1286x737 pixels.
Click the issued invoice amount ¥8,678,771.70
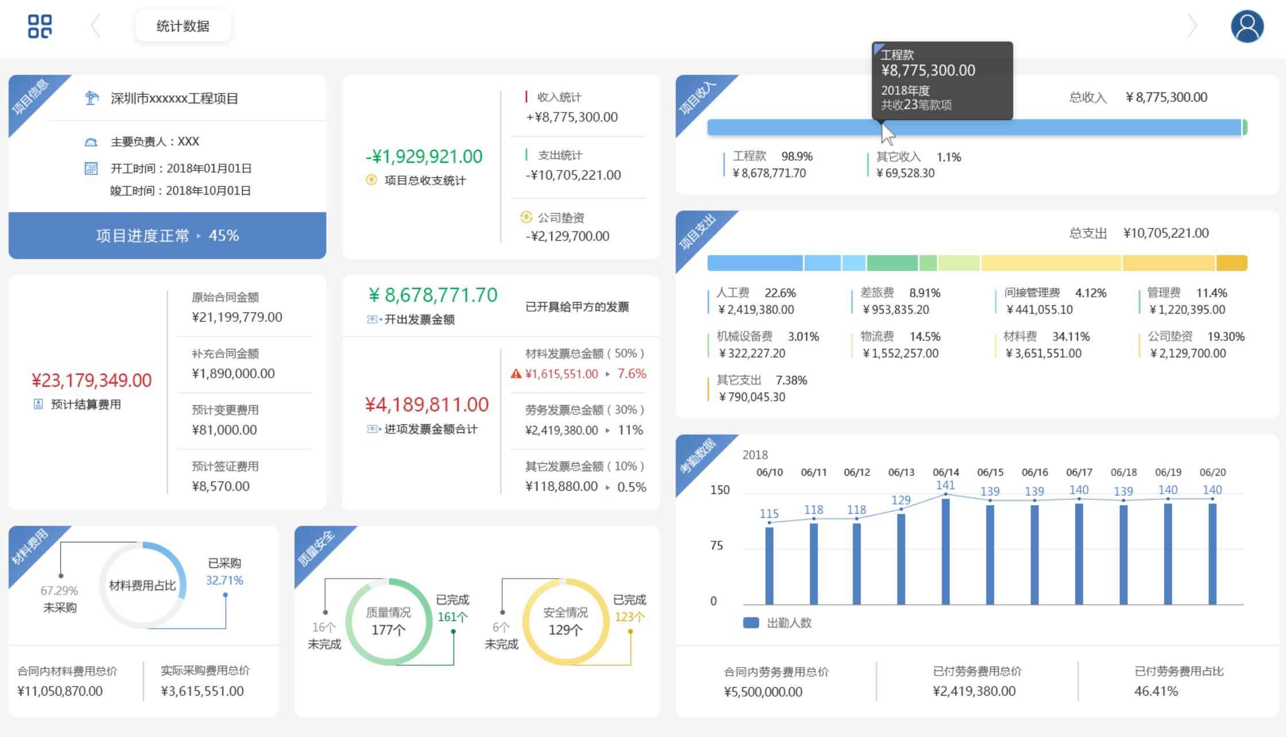coord(433,295)
